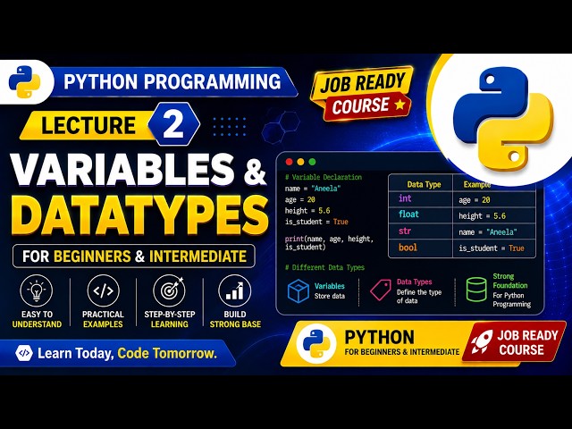Click the BUILD STRONG BASE caption

[235, 319]
